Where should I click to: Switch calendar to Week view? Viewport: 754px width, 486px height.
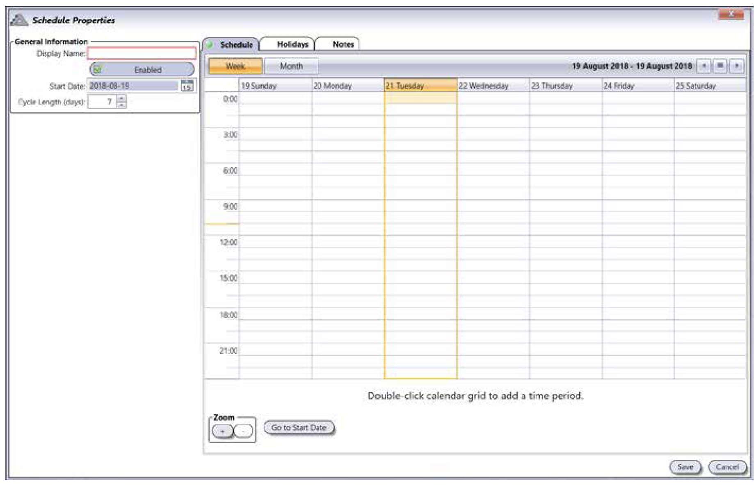pos(235,66)
